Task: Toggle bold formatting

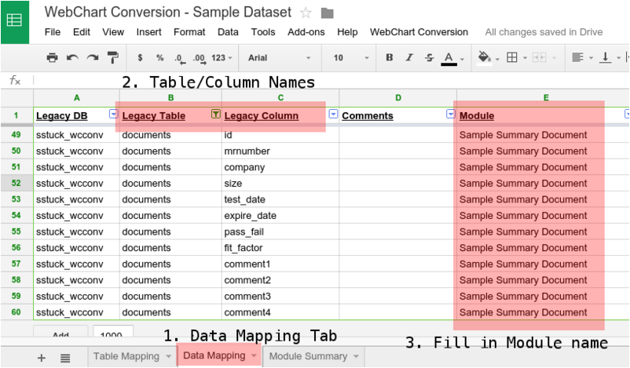Action: (x=390, y=58)
